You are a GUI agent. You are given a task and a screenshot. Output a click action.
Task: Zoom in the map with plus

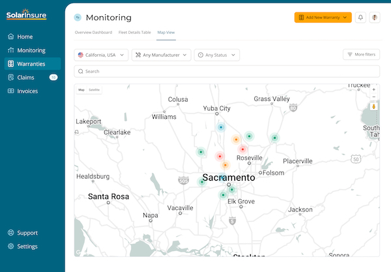click(373, 89)
